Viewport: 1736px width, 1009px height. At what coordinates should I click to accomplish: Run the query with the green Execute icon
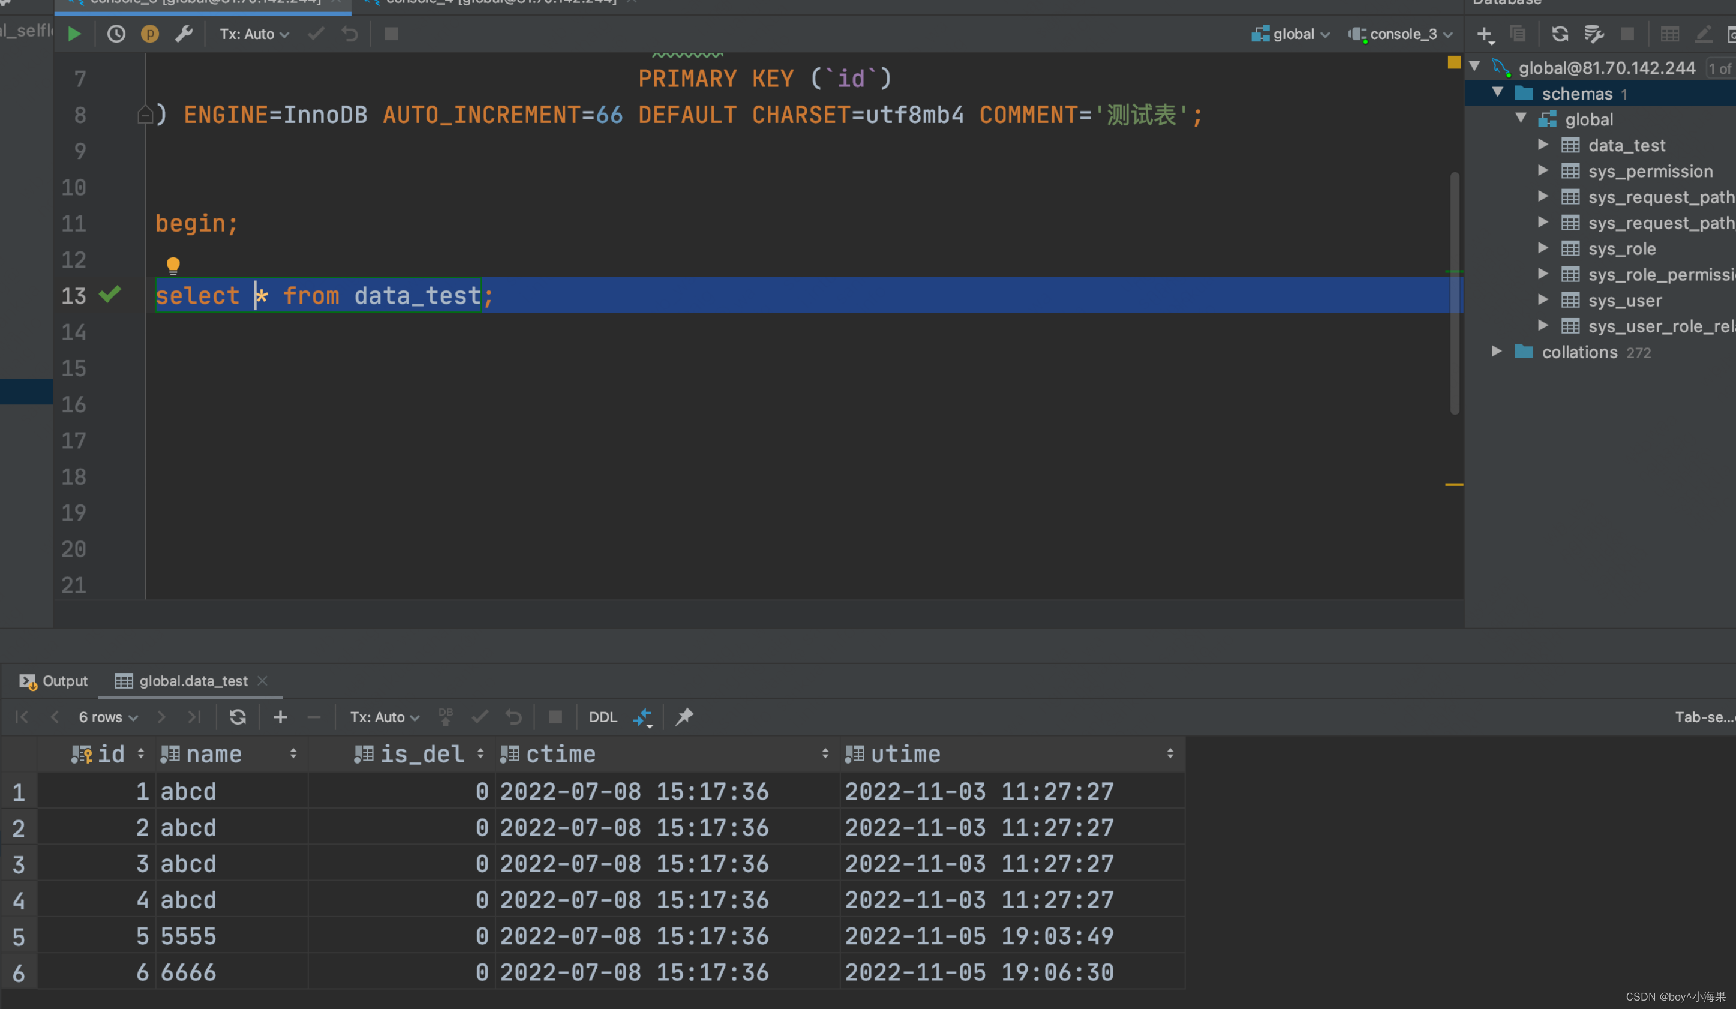pyautogui.click(x=74, y=34)
